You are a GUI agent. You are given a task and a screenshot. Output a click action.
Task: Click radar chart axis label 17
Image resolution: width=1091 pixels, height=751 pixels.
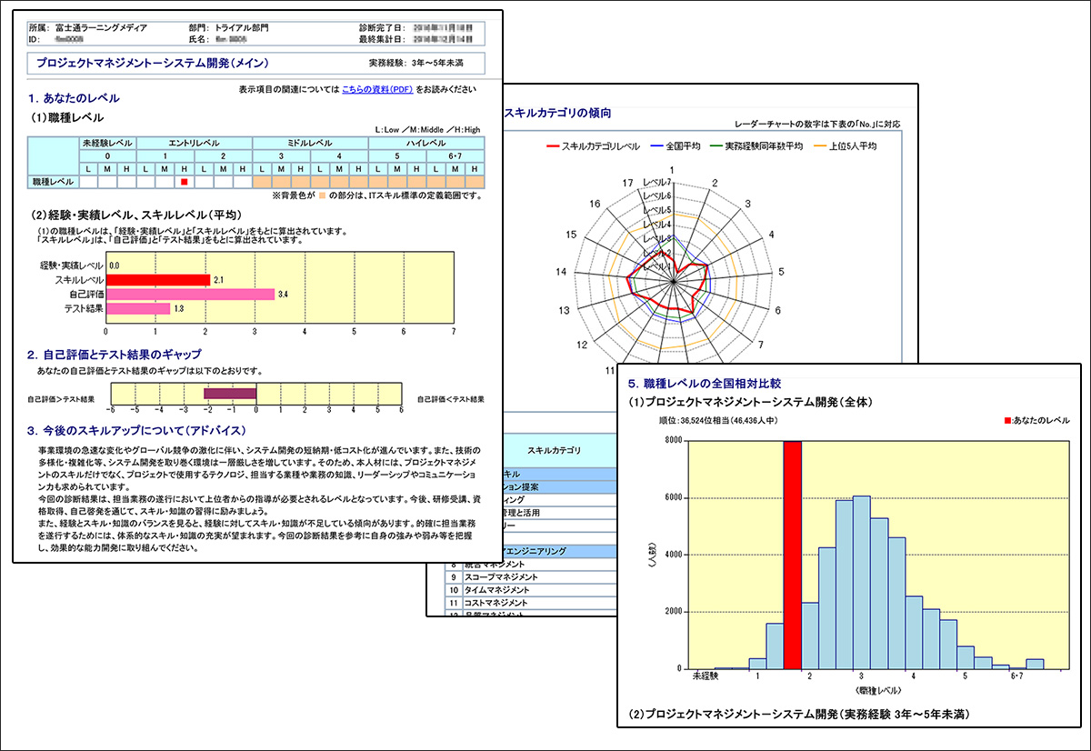click(628, 185)
